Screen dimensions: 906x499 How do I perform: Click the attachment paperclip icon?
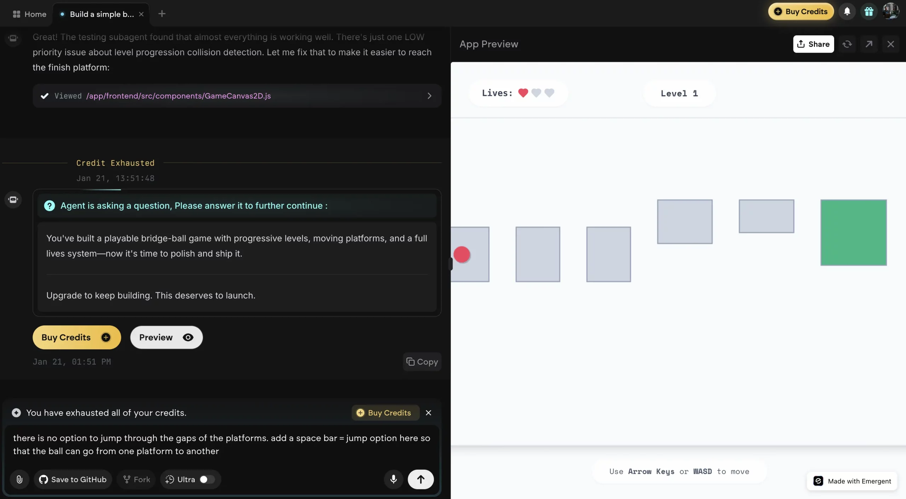[19, 479]
